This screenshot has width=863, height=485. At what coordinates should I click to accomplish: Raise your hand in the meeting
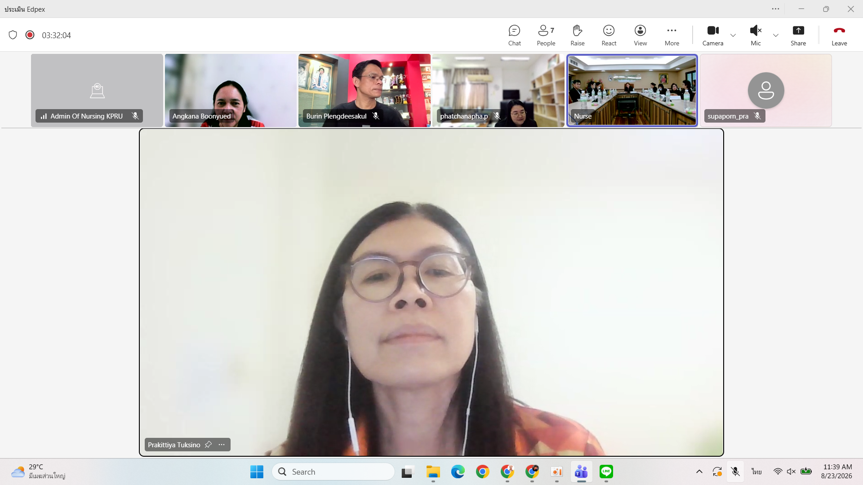pos(577,35)
